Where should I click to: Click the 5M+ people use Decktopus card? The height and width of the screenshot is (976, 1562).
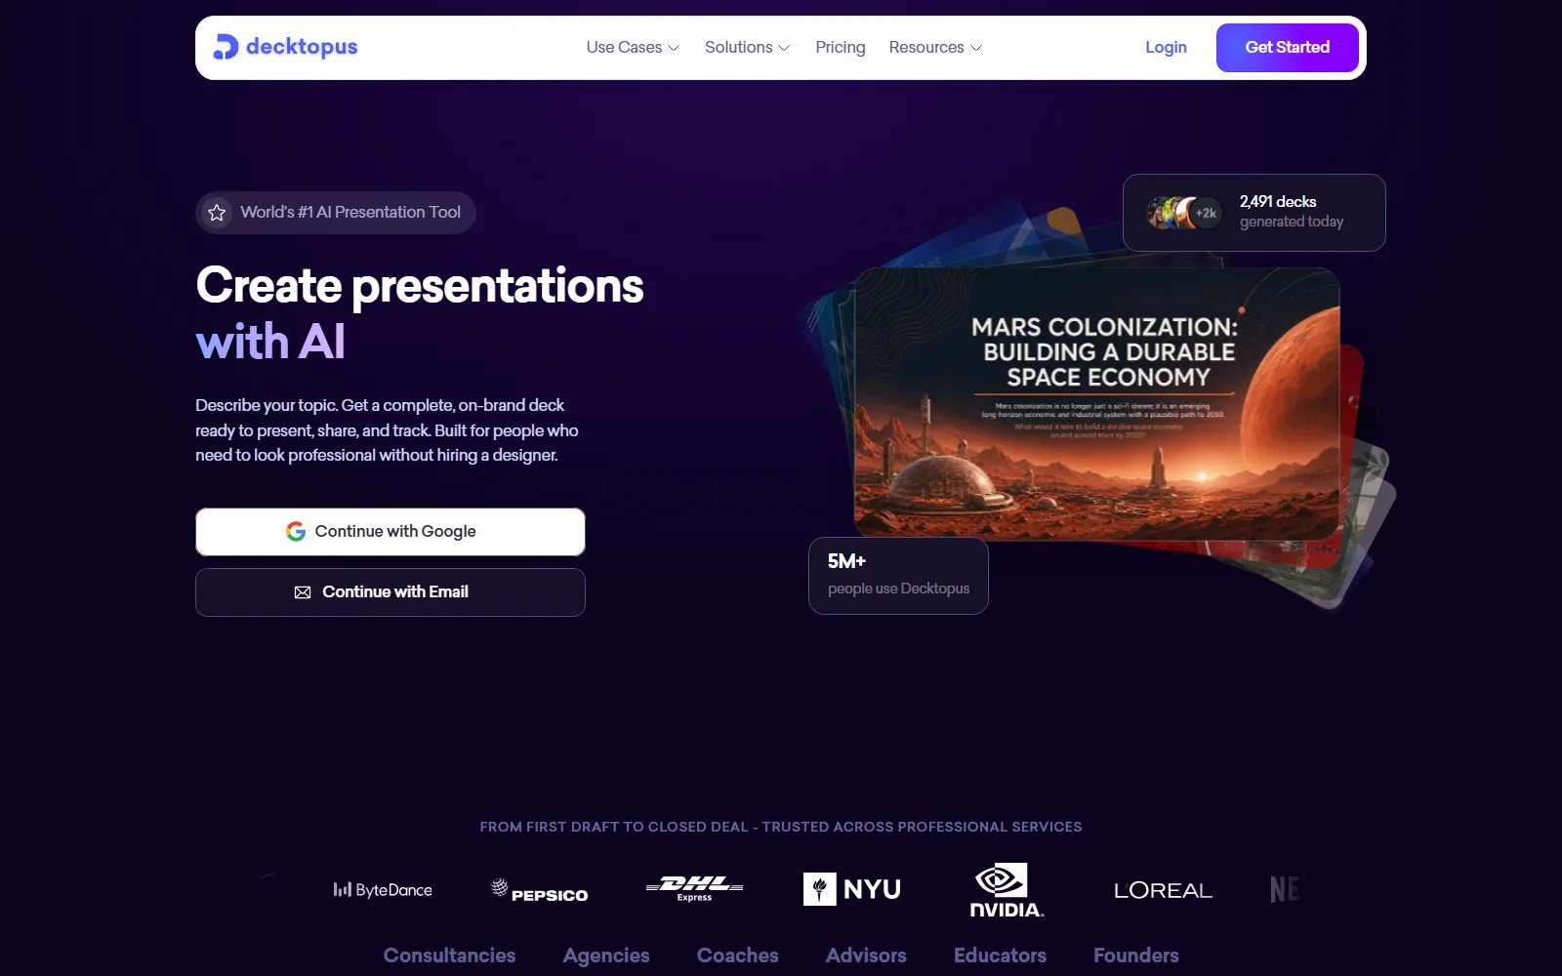pyautogui.click(x=898, y=576)
